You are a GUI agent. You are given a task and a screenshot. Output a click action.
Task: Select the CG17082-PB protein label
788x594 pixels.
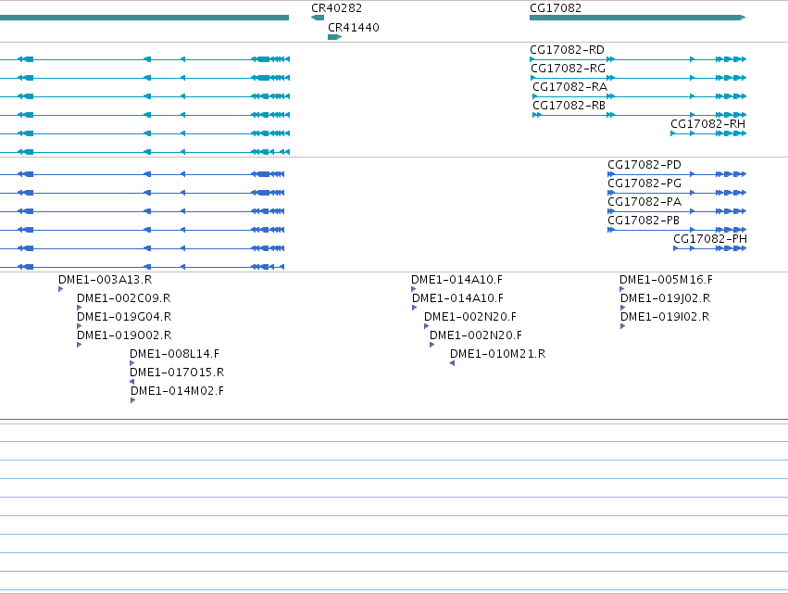(x=644, y=221)
